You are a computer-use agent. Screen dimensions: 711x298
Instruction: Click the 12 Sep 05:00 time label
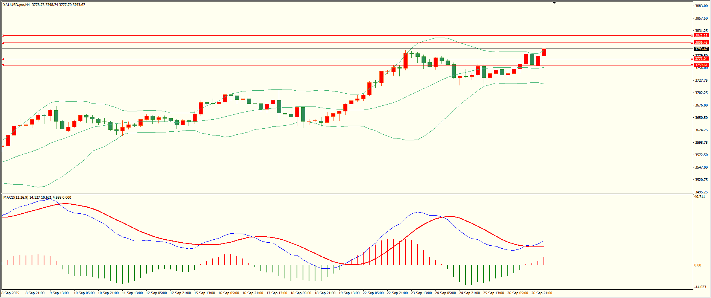(157, 293)
